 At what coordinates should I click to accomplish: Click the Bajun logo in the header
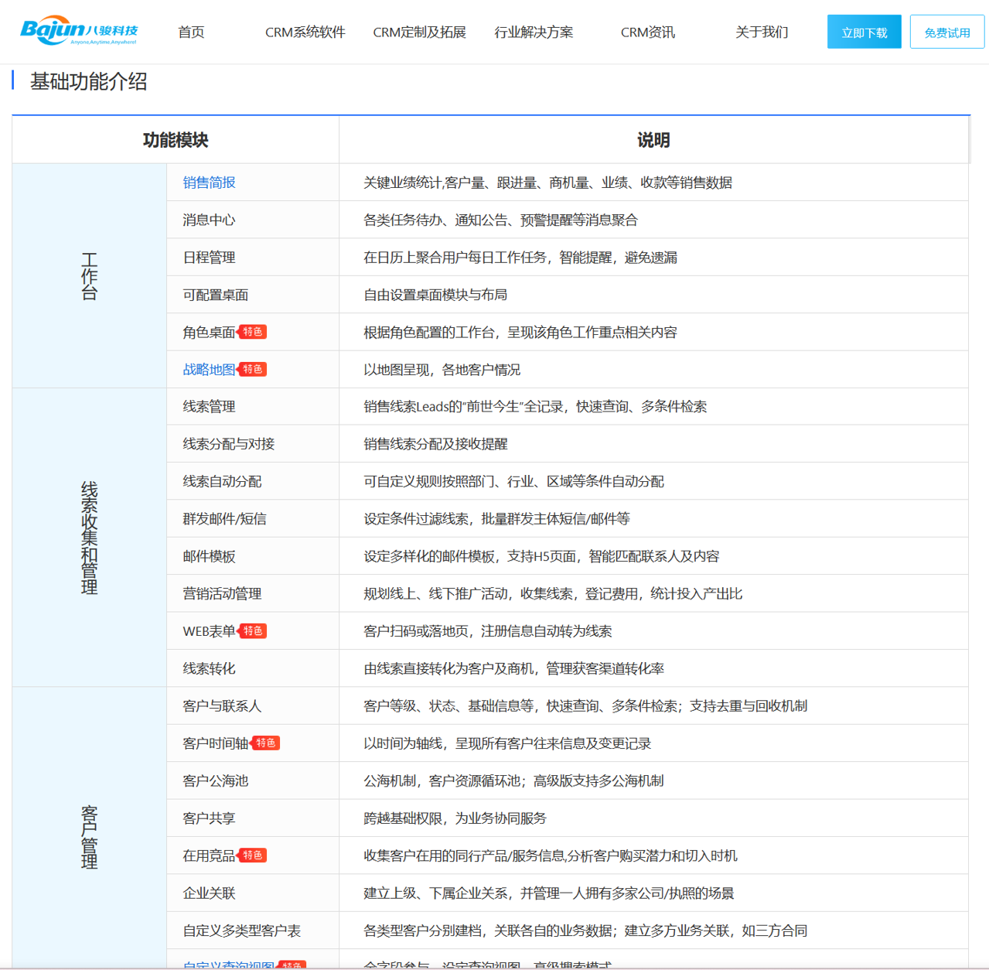[79, 31]
